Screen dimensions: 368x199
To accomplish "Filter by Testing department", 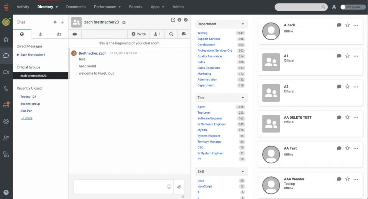I will pos(202,33).
